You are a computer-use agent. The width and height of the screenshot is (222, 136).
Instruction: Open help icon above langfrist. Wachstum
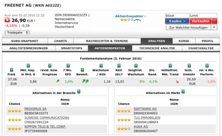(136, 66)
